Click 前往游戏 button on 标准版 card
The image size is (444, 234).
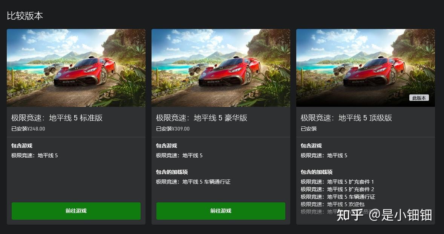[76, 211]
